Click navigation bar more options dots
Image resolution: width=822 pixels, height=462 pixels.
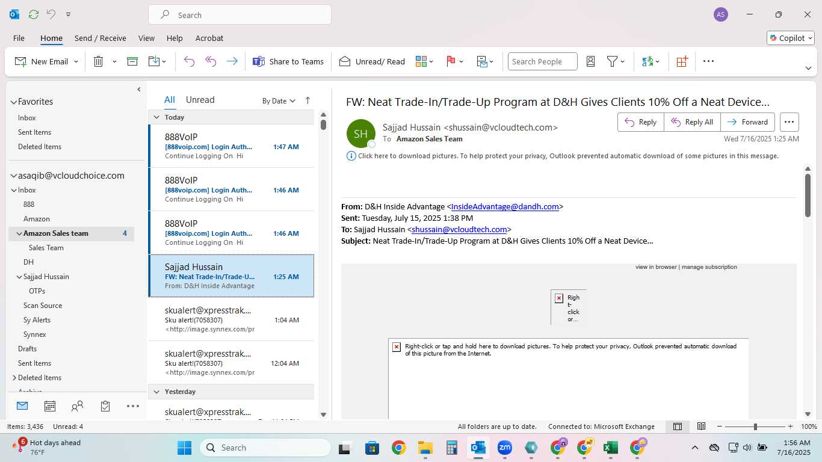pyautogui.click(x=133, y=406)
